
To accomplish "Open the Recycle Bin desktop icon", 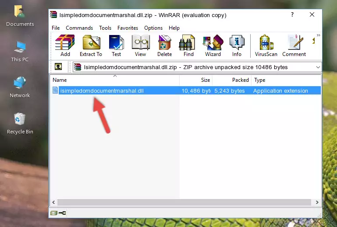I will [20, 124].
